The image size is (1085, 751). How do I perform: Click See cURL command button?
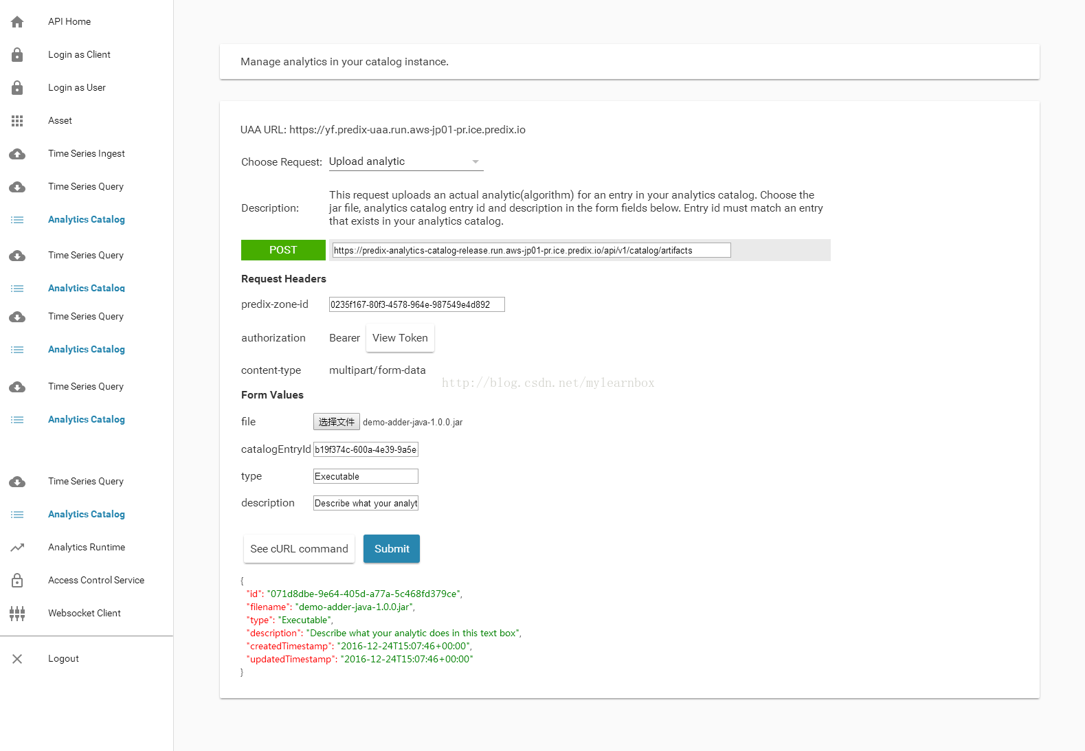[x=299, y=549]
